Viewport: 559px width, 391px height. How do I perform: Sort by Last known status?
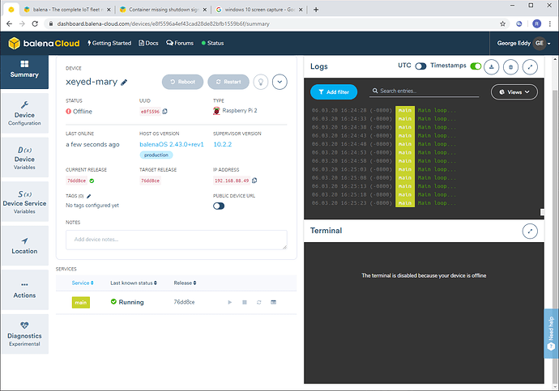[134, 283]
